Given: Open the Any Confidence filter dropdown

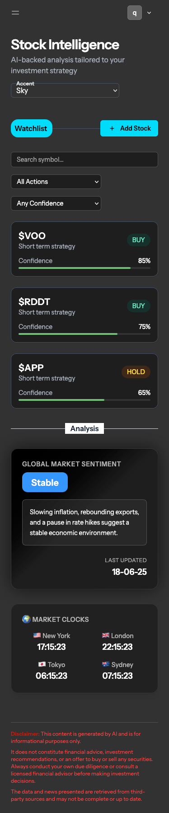Looking at the screenshot, I should (56, 203).
